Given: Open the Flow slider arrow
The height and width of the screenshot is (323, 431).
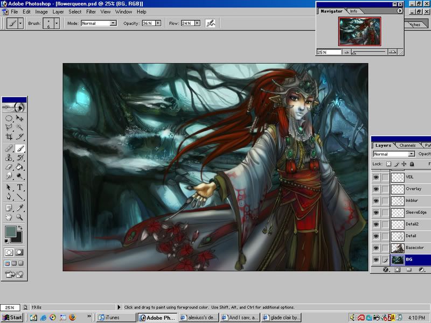Looking at the screenshot, I should coord(197,23).
